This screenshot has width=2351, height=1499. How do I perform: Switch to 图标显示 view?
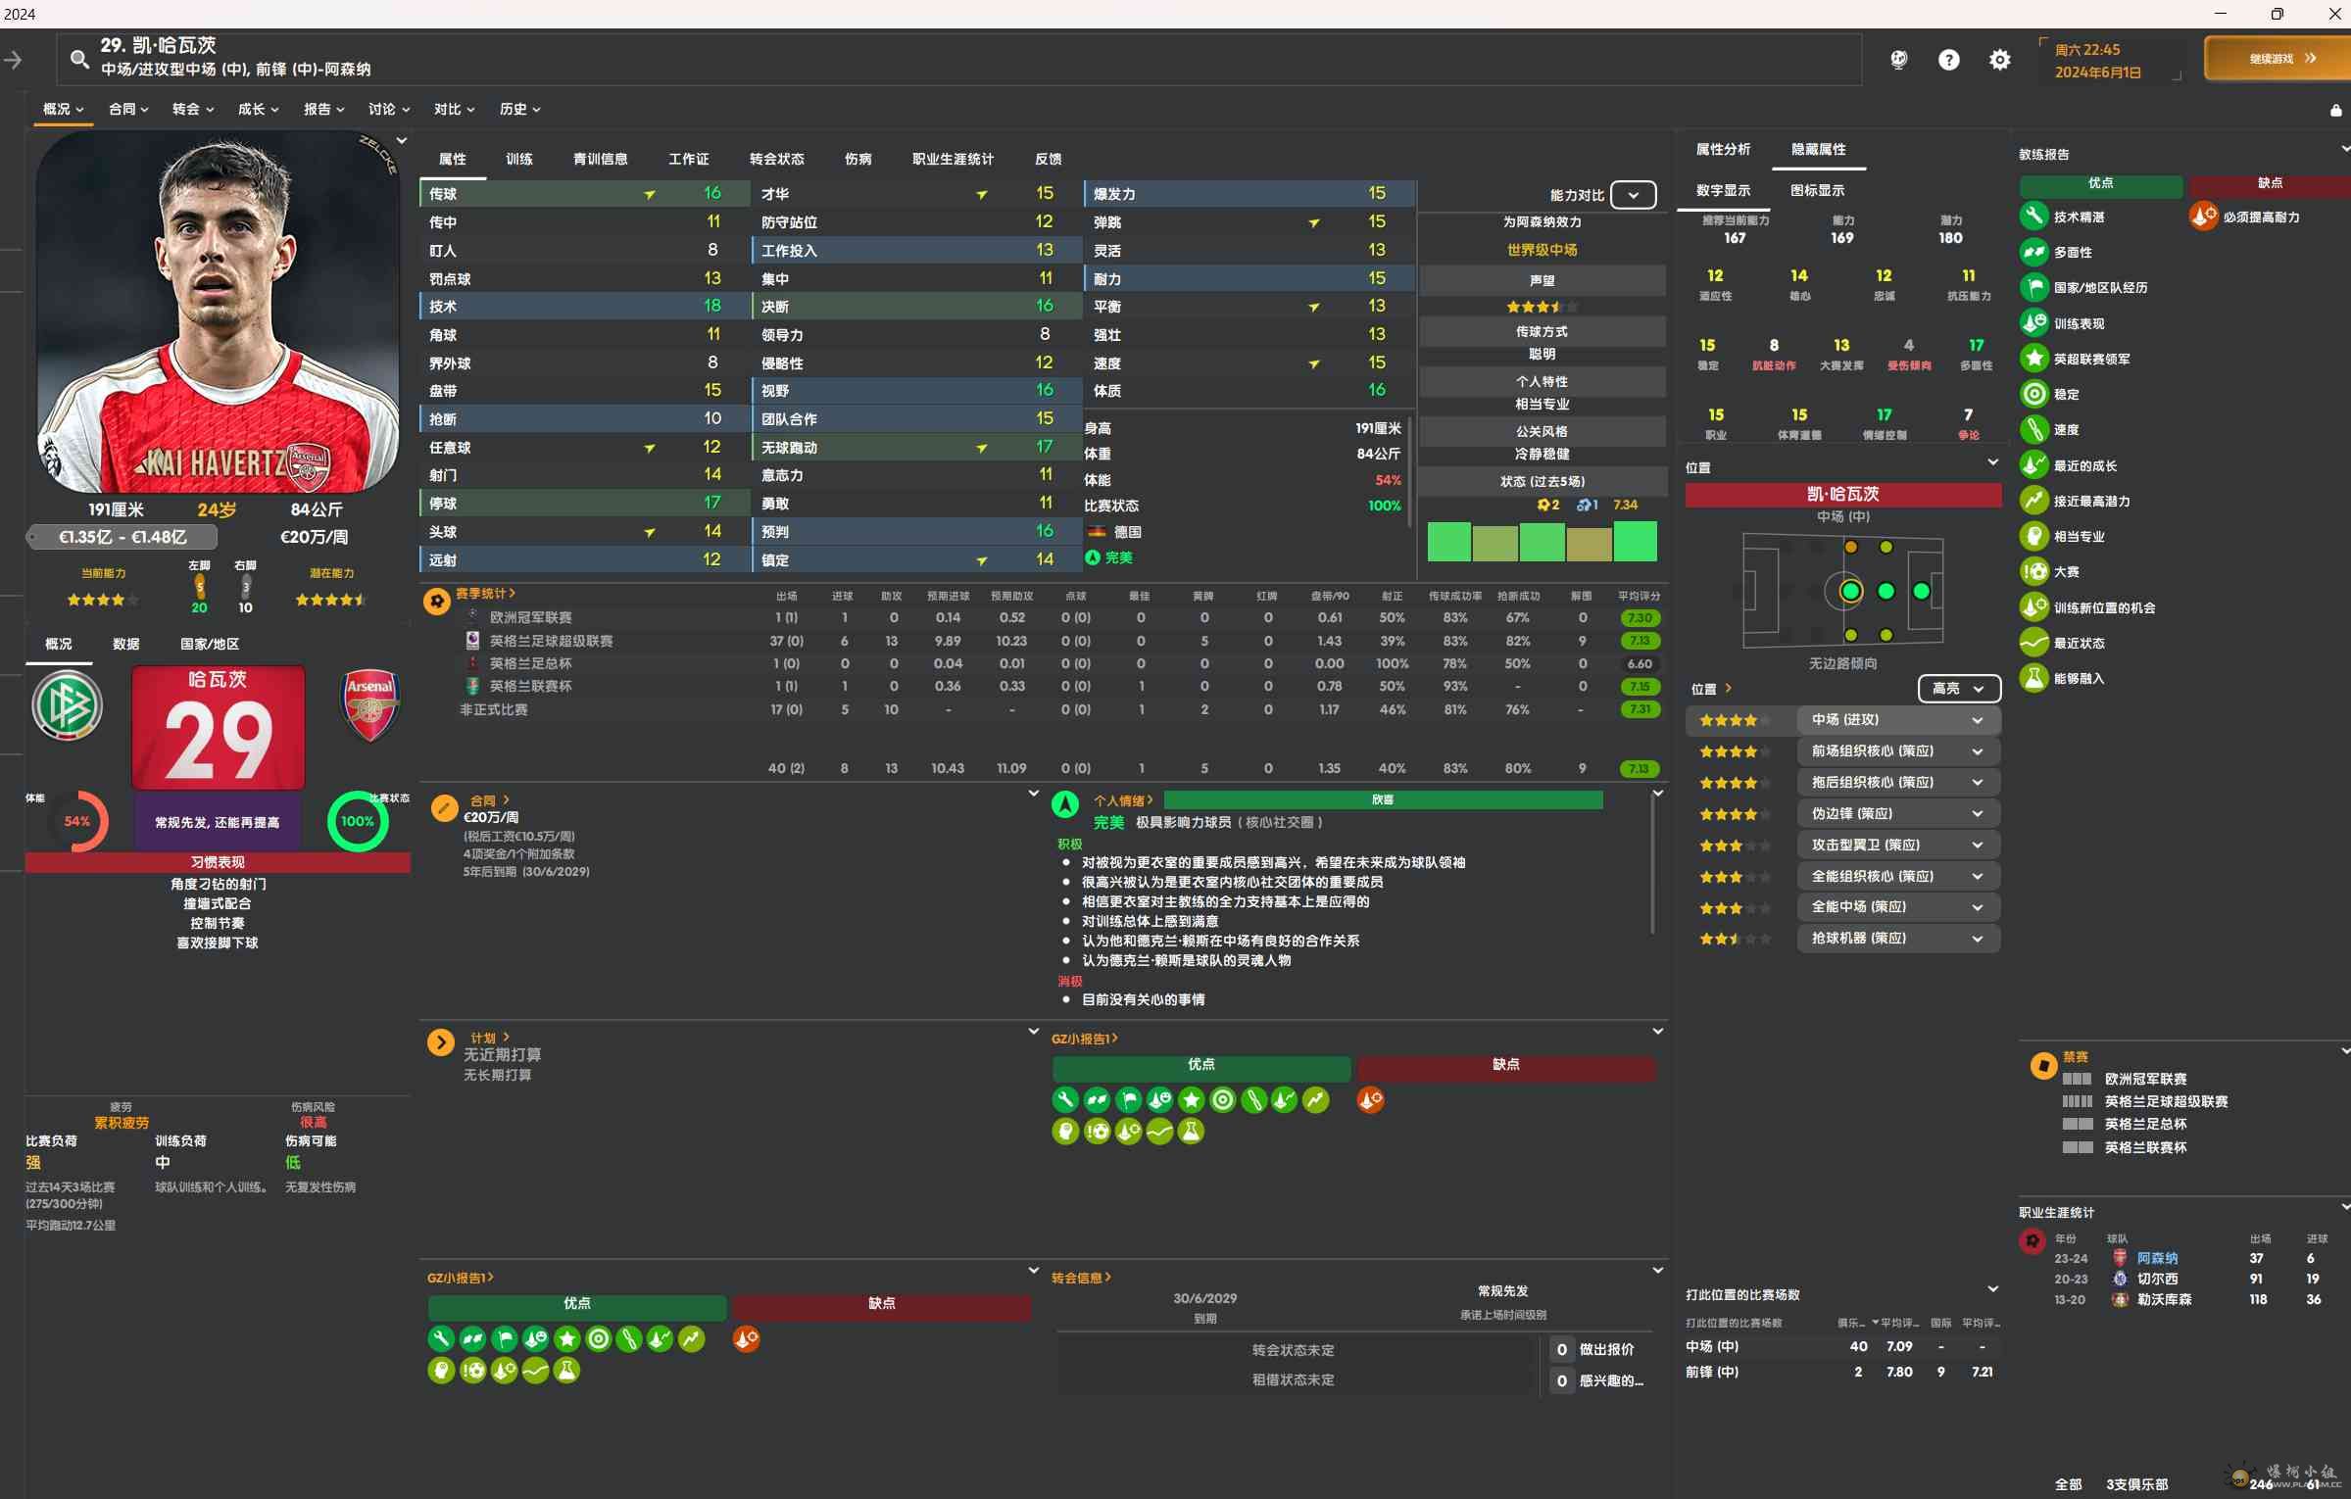1817,190
